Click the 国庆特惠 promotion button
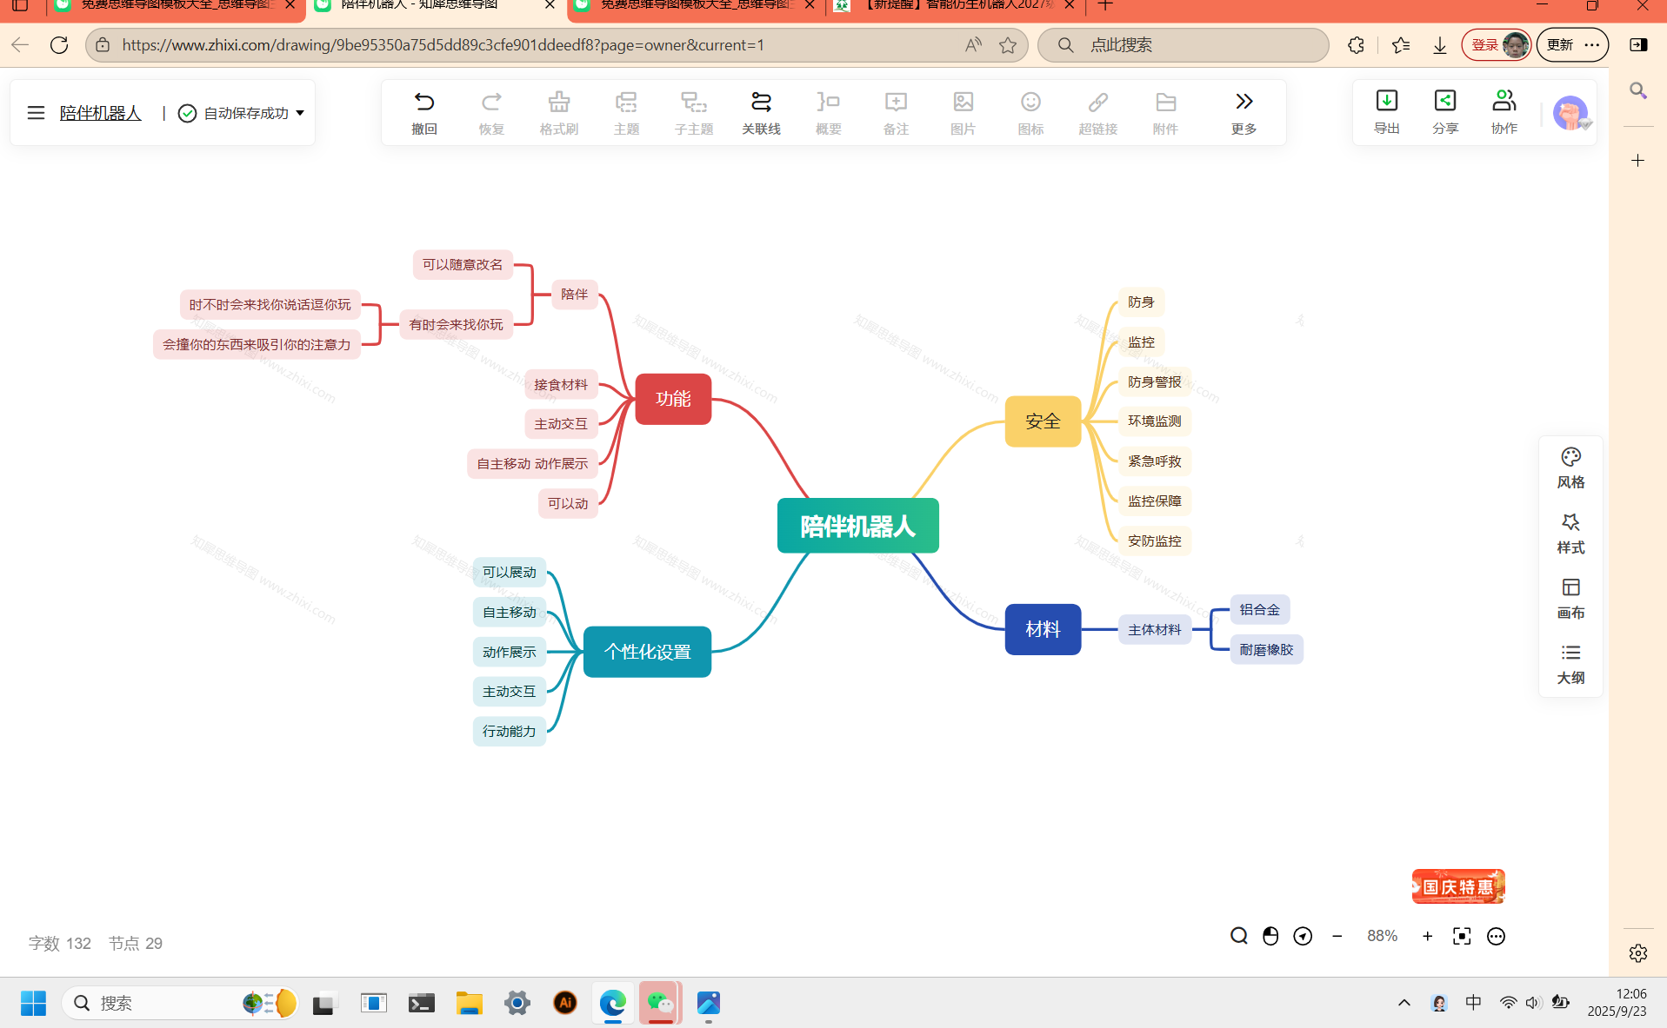Image resolution: width=1667 pixels, height=1028 pixels. 1458,886
